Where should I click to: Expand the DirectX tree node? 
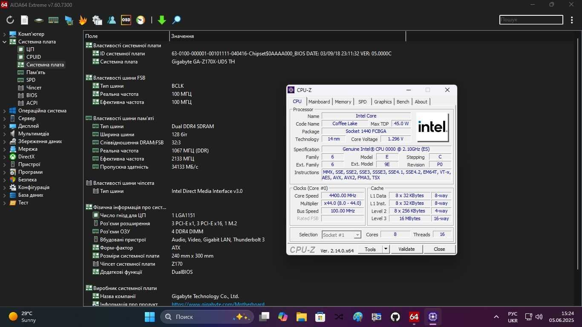(x=4, y=157)
